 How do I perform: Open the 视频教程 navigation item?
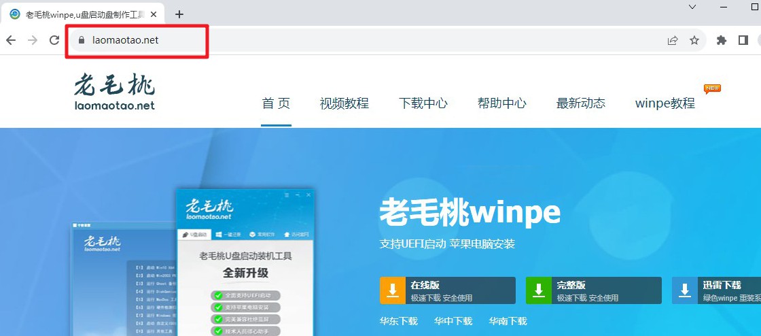pyautogui.click(x=344, y=103)
